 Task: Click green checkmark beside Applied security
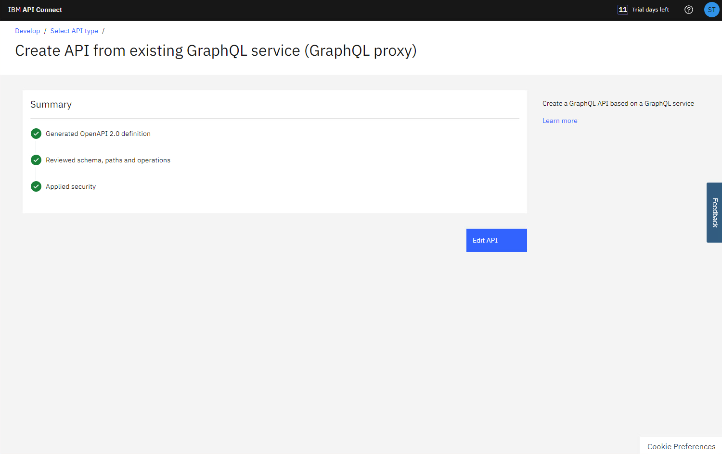pos(36,186)
